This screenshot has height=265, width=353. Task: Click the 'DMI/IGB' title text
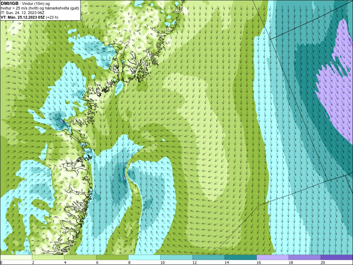click(x=10, y=4)
